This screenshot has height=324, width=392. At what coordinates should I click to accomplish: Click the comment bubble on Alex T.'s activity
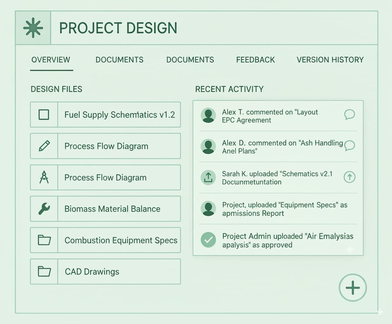pyautogui.click(x=350, y=115)
